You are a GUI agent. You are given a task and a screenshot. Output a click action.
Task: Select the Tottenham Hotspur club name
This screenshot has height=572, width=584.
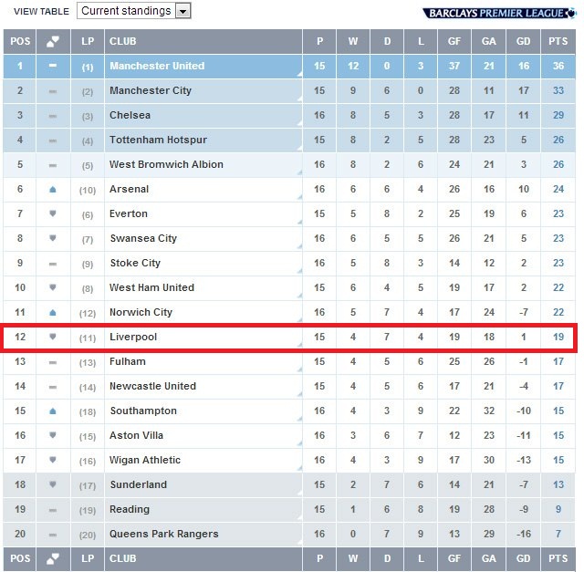pyautogui.click(x=158, y=140)
